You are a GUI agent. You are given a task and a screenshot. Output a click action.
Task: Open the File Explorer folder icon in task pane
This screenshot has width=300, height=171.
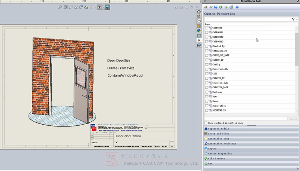[x=199, y=21]
